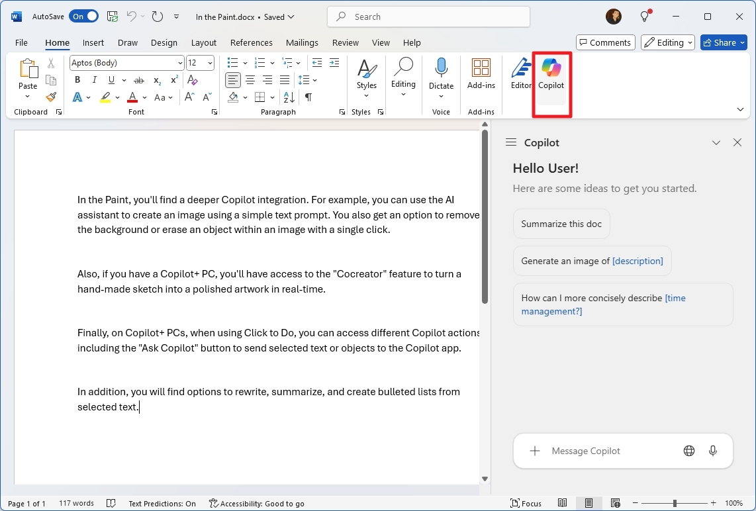Switch to the Insert ribbon tab
This screenshot has width=756, height=511.
click(93, 42)
